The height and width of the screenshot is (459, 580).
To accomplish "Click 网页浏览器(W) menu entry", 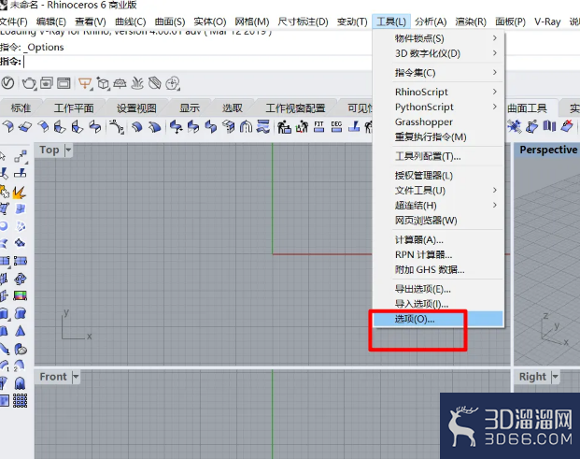I will 438,221.
